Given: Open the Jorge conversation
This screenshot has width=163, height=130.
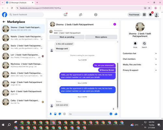Looking at the screenshot, I should tap(23, 84).
